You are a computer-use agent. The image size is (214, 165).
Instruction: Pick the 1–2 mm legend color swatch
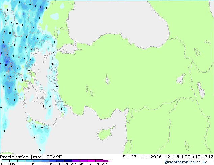[x=21, y=161]
